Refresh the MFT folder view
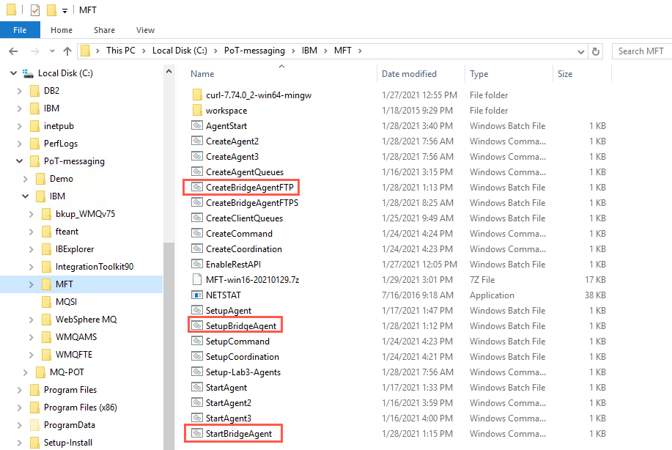The width and height of the screenshot is (672, 450). click(596, 51)
